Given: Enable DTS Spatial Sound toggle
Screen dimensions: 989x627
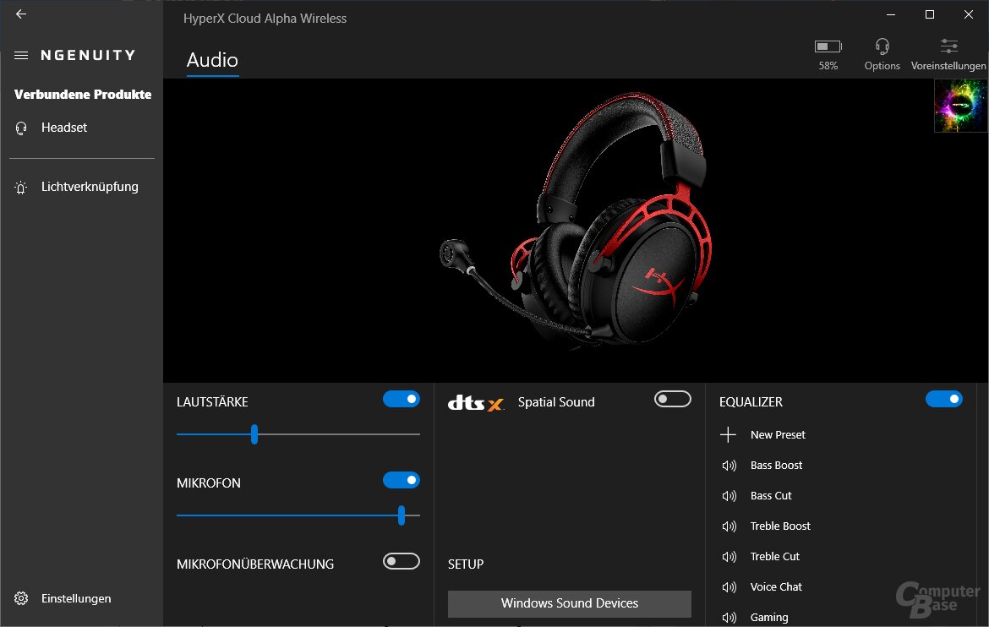Looking at the screenshot, I should tap(672, 399).
